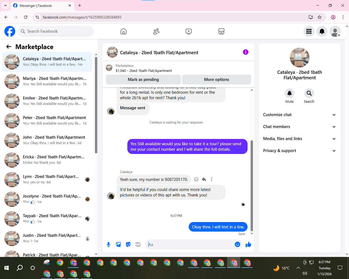Open the Windows Start menu

click(x=7, y=268)
